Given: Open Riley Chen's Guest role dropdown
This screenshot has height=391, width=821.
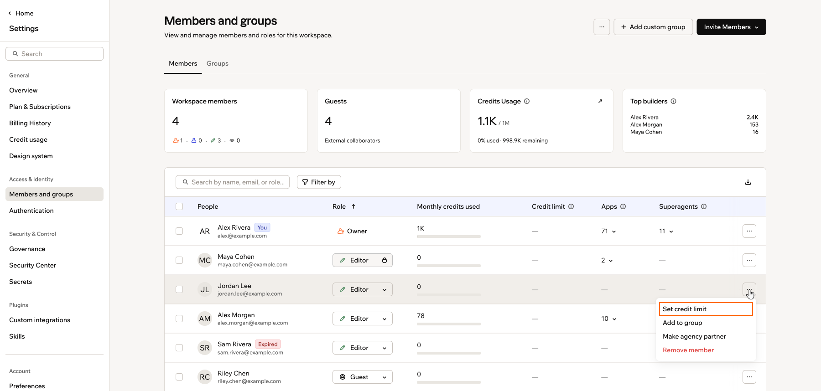Looking at the screenshot, I should pos(363,377).
